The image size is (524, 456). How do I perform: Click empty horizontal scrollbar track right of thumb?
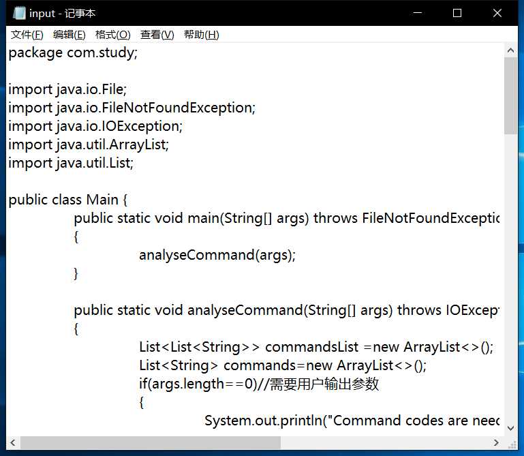point(384,443)
